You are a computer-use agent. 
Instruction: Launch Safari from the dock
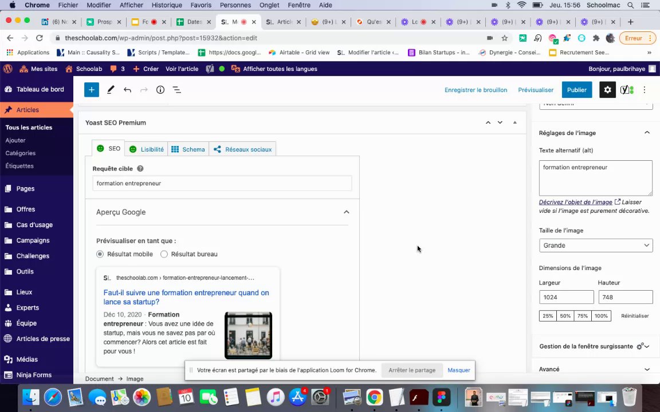53,397
